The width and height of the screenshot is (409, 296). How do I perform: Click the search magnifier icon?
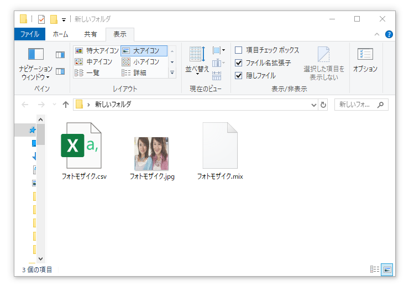381,105
